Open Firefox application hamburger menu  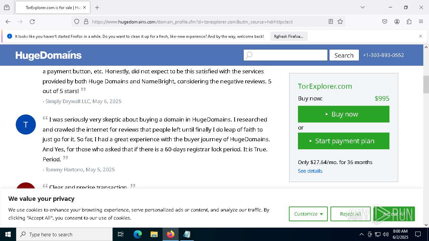[421, 22]
